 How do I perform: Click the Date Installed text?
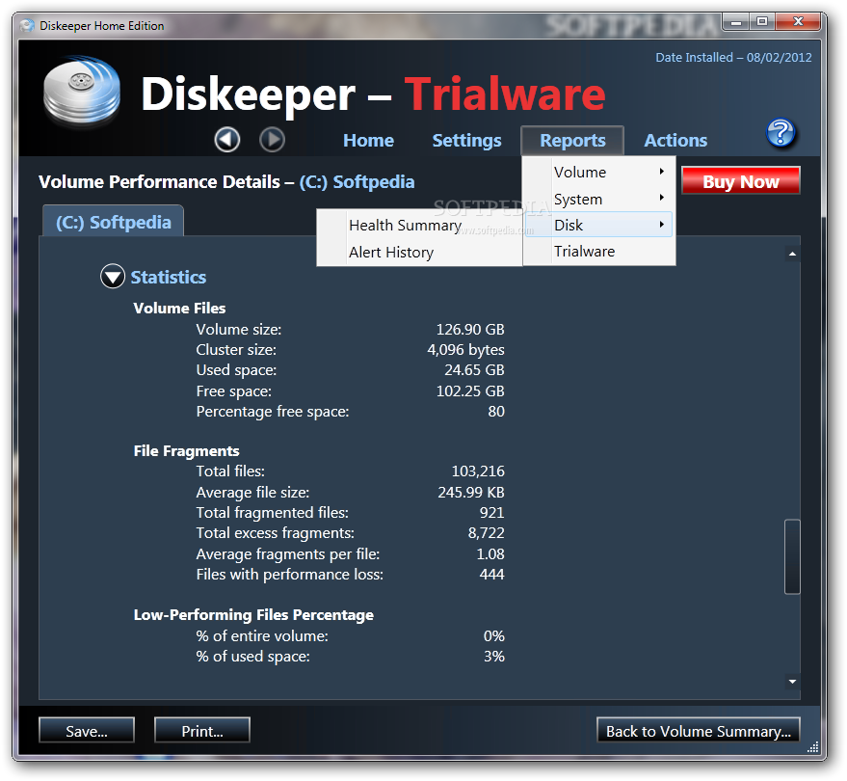[733, 57]
